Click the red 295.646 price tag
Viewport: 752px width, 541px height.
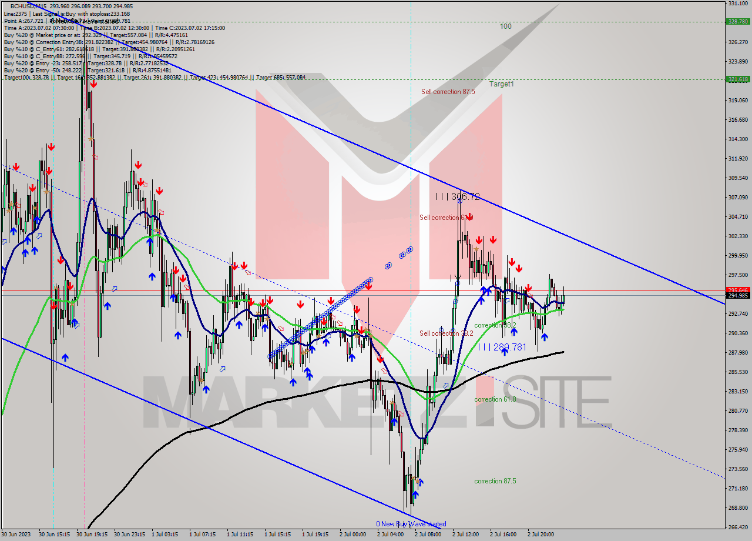click(738, 290)
